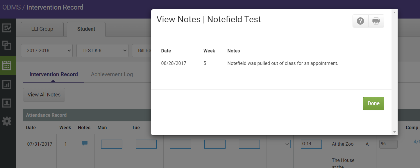The width and height of the screenshot is (420, 168).
Task: Toggle the Mon attendance checkbox for 07/31/2017
Action: [x=112, y=144]
